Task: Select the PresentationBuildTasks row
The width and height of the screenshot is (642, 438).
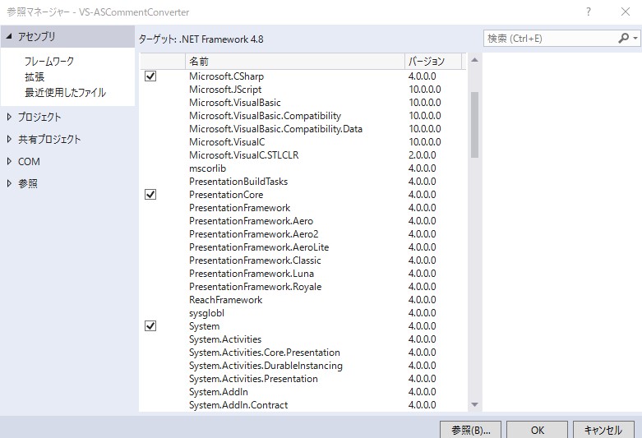Action: (303, 181)
